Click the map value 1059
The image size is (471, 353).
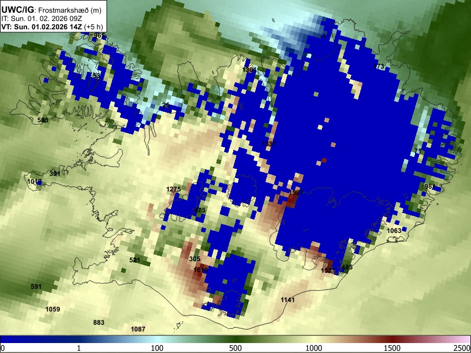pyautogui.click(x=53, y=309)
